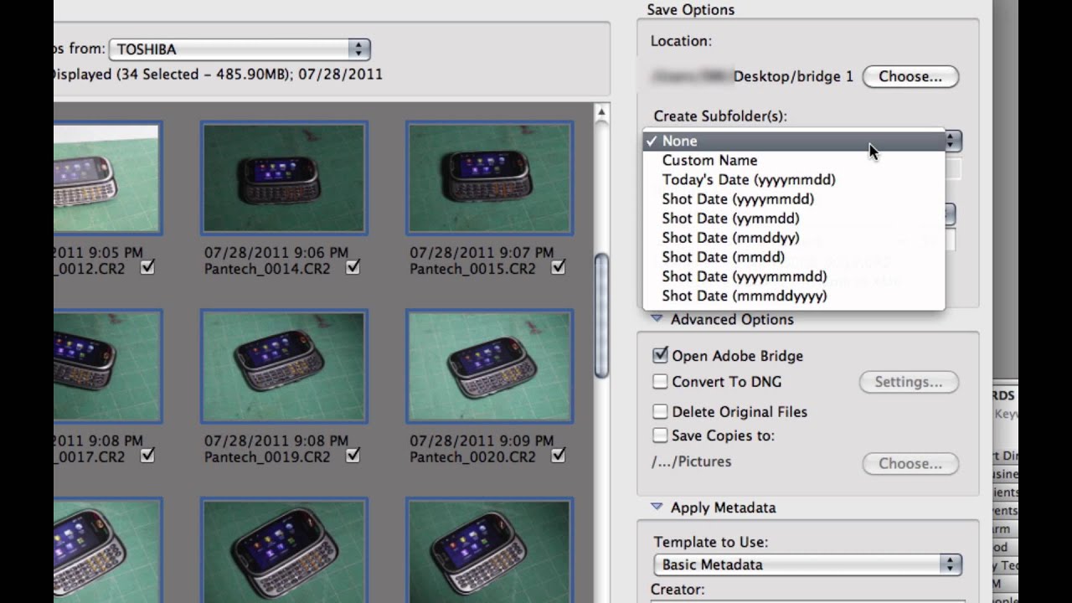Select Shot Date (yyyymmdd) entry
The width and height of the screenshot is (1072, 603).
793,198
